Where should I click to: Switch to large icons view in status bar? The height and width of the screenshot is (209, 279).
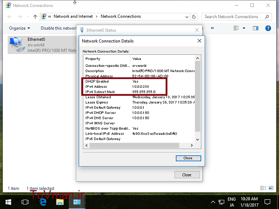tap(272, 188)
